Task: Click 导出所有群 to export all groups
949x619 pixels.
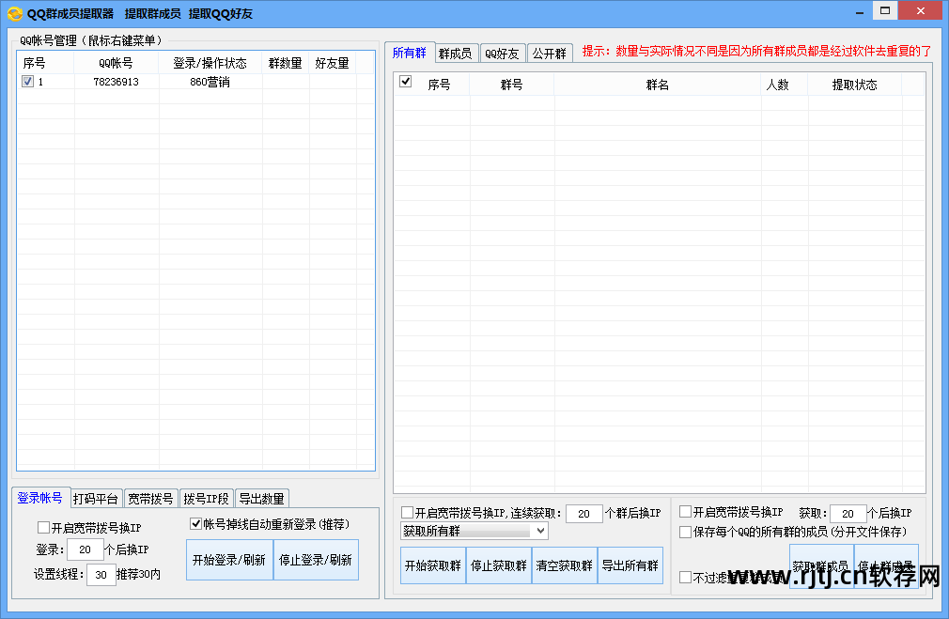Action: 630,565
